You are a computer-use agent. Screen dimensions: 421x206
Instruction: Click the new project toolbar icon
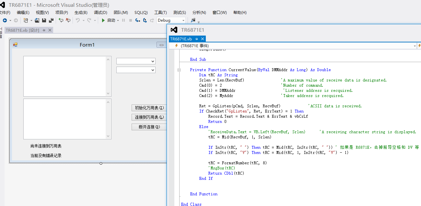tap(26, 20)
